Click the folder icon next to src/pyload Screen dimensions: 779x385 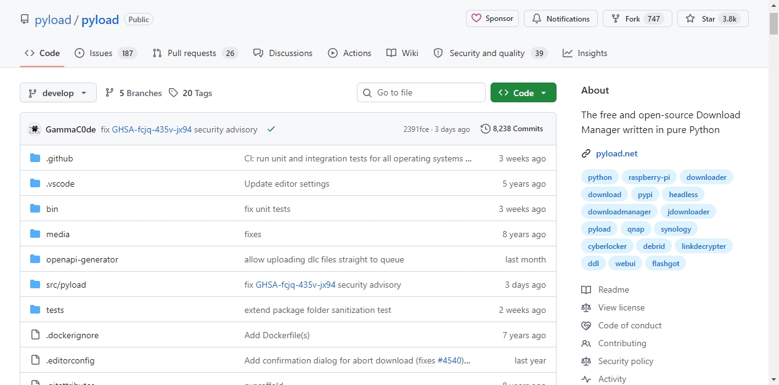(35, 285)
